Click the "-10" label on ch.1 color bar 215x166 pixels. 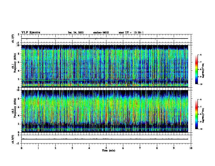point(201,84)
